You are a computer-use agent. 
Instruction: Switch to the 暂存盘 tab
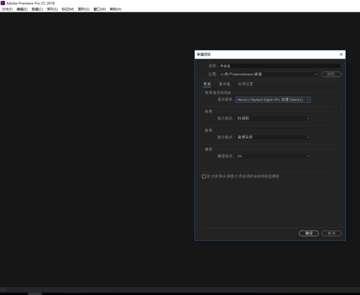coord(224,84)
